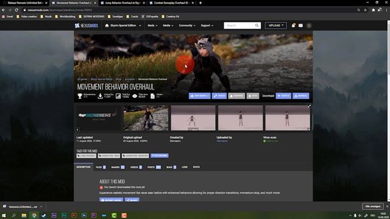Image resolution: width=390 pixels, height=219 pixels.
Task: Open the UPLOAD dropdown button
Action: pos(276,26)
